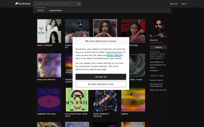
Task: Click the search magnifier icon
Action: pos(79,4)
